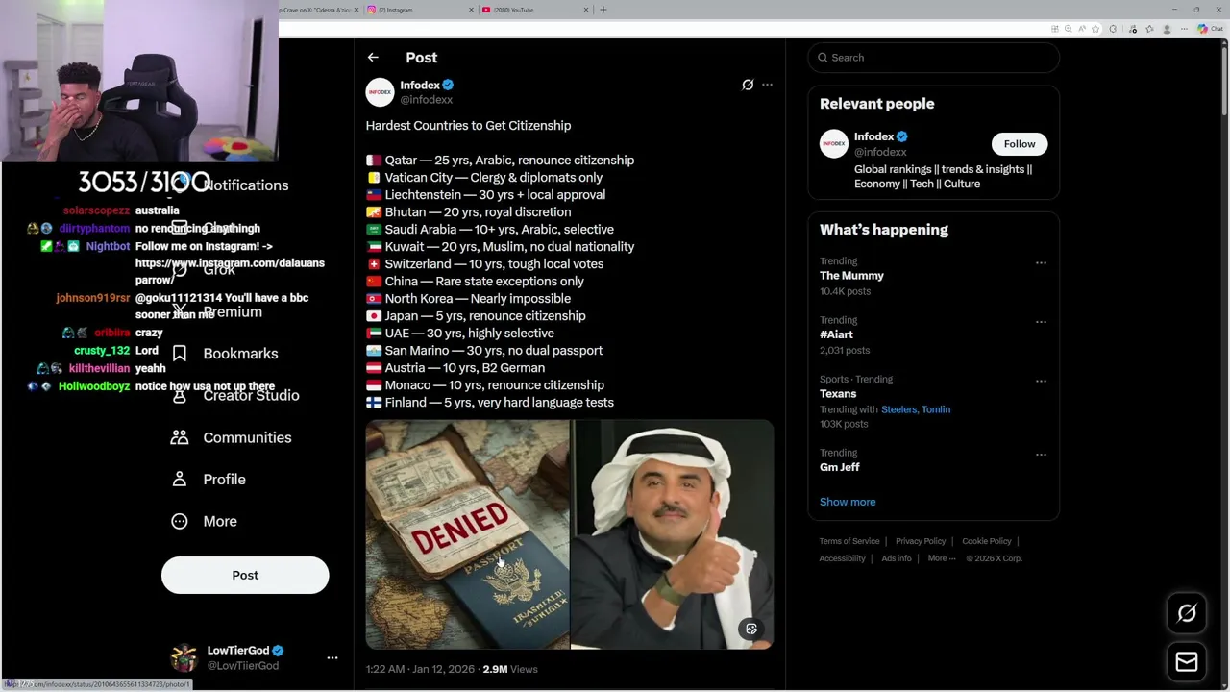The width and height of the screenshot is (1230, 692).
Task: Open the thumbs-up man photo
Action: [673, 534]
